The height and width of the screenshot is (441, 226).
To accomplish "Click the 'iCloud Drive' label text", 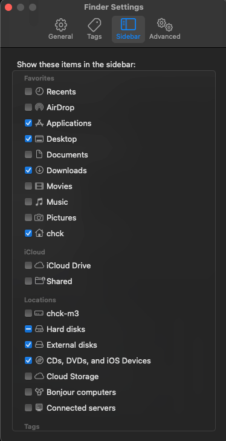I will 69,265.
